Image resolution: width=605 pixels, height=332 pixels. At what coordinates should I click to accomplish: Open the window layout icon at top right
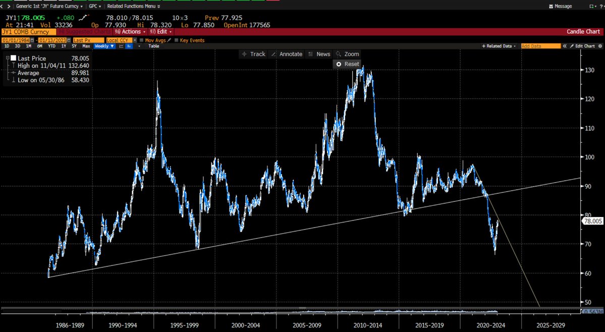tap(591, 7)
